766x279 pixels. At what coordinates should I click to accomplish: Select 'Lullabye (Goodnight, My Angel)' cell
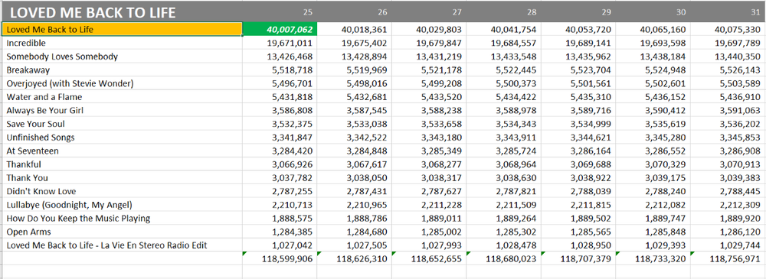[122, 205]
